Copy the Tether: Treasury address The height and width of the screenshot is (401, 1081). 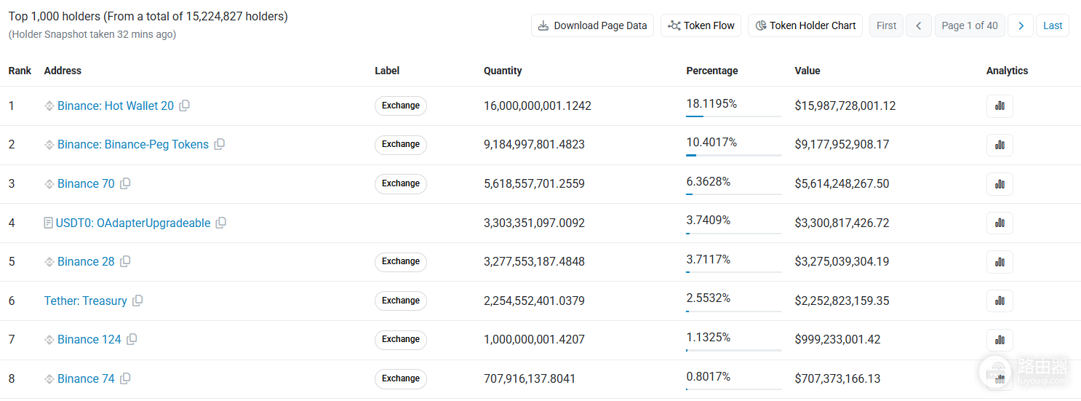pos(137,301)
